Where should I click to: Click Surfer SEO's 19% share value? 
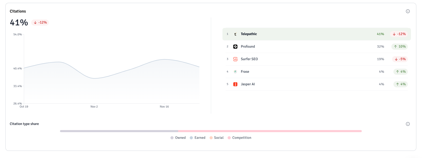(380, 59)
